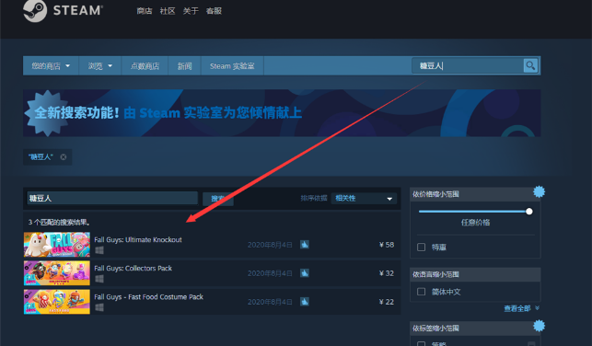
Task: Click the 任意价格 label
Action: pyautogui.click(x=475, y=223)
